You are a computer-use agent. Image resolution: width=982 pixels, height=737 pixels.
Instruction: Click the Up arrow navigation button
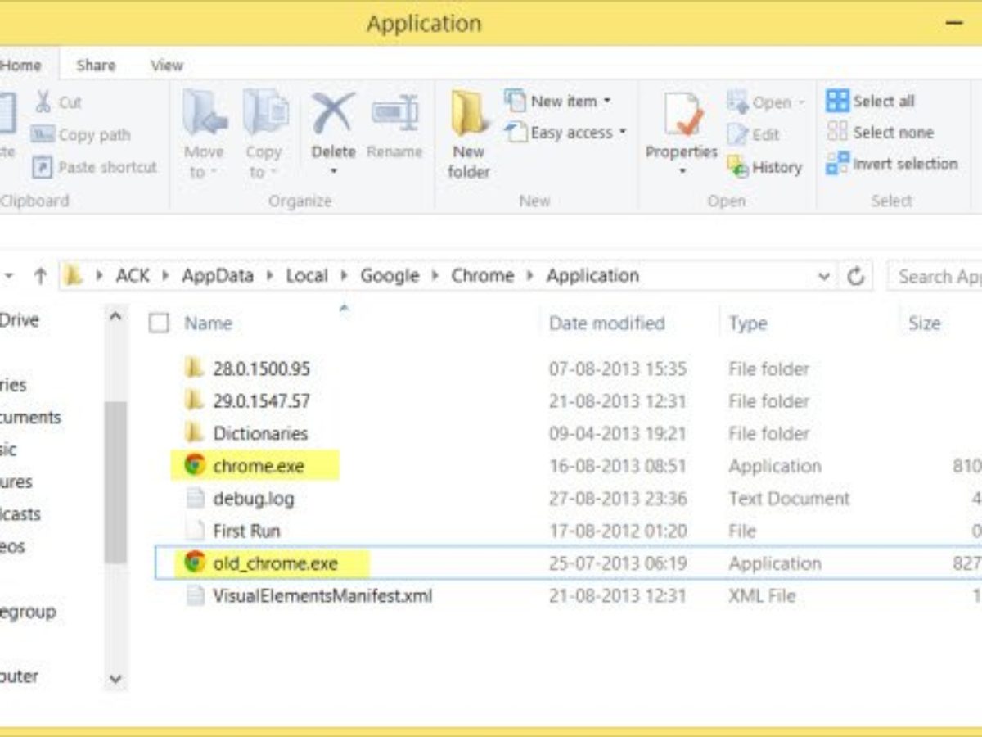(40, 276)
